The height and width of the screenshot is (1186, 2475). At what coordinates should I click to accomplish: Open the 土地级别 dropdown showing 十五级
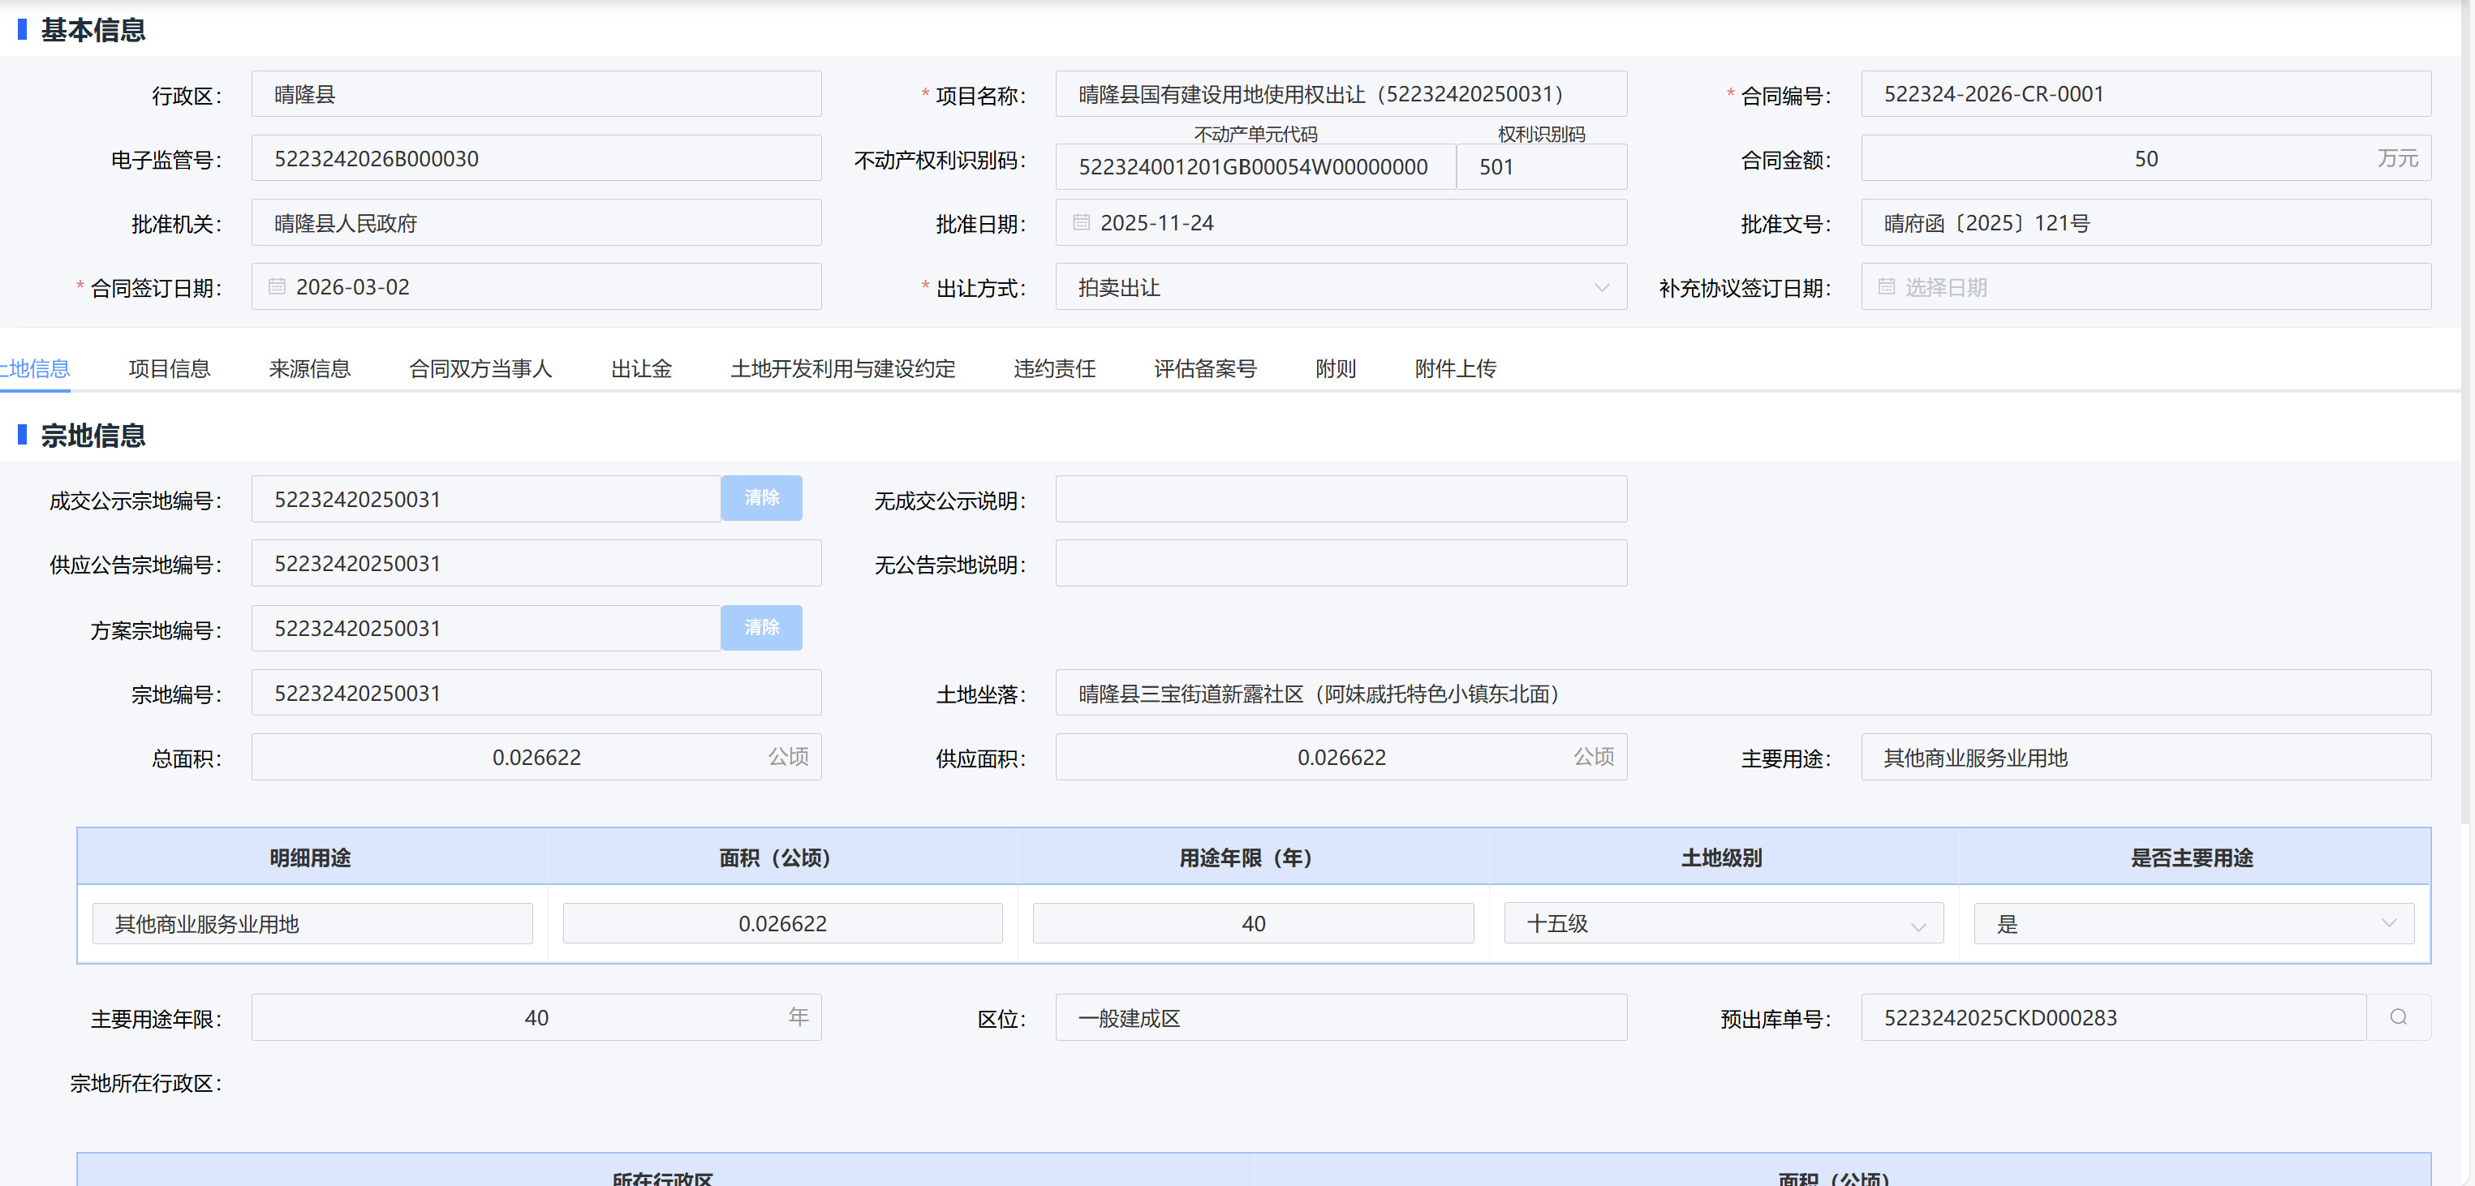1724,924
